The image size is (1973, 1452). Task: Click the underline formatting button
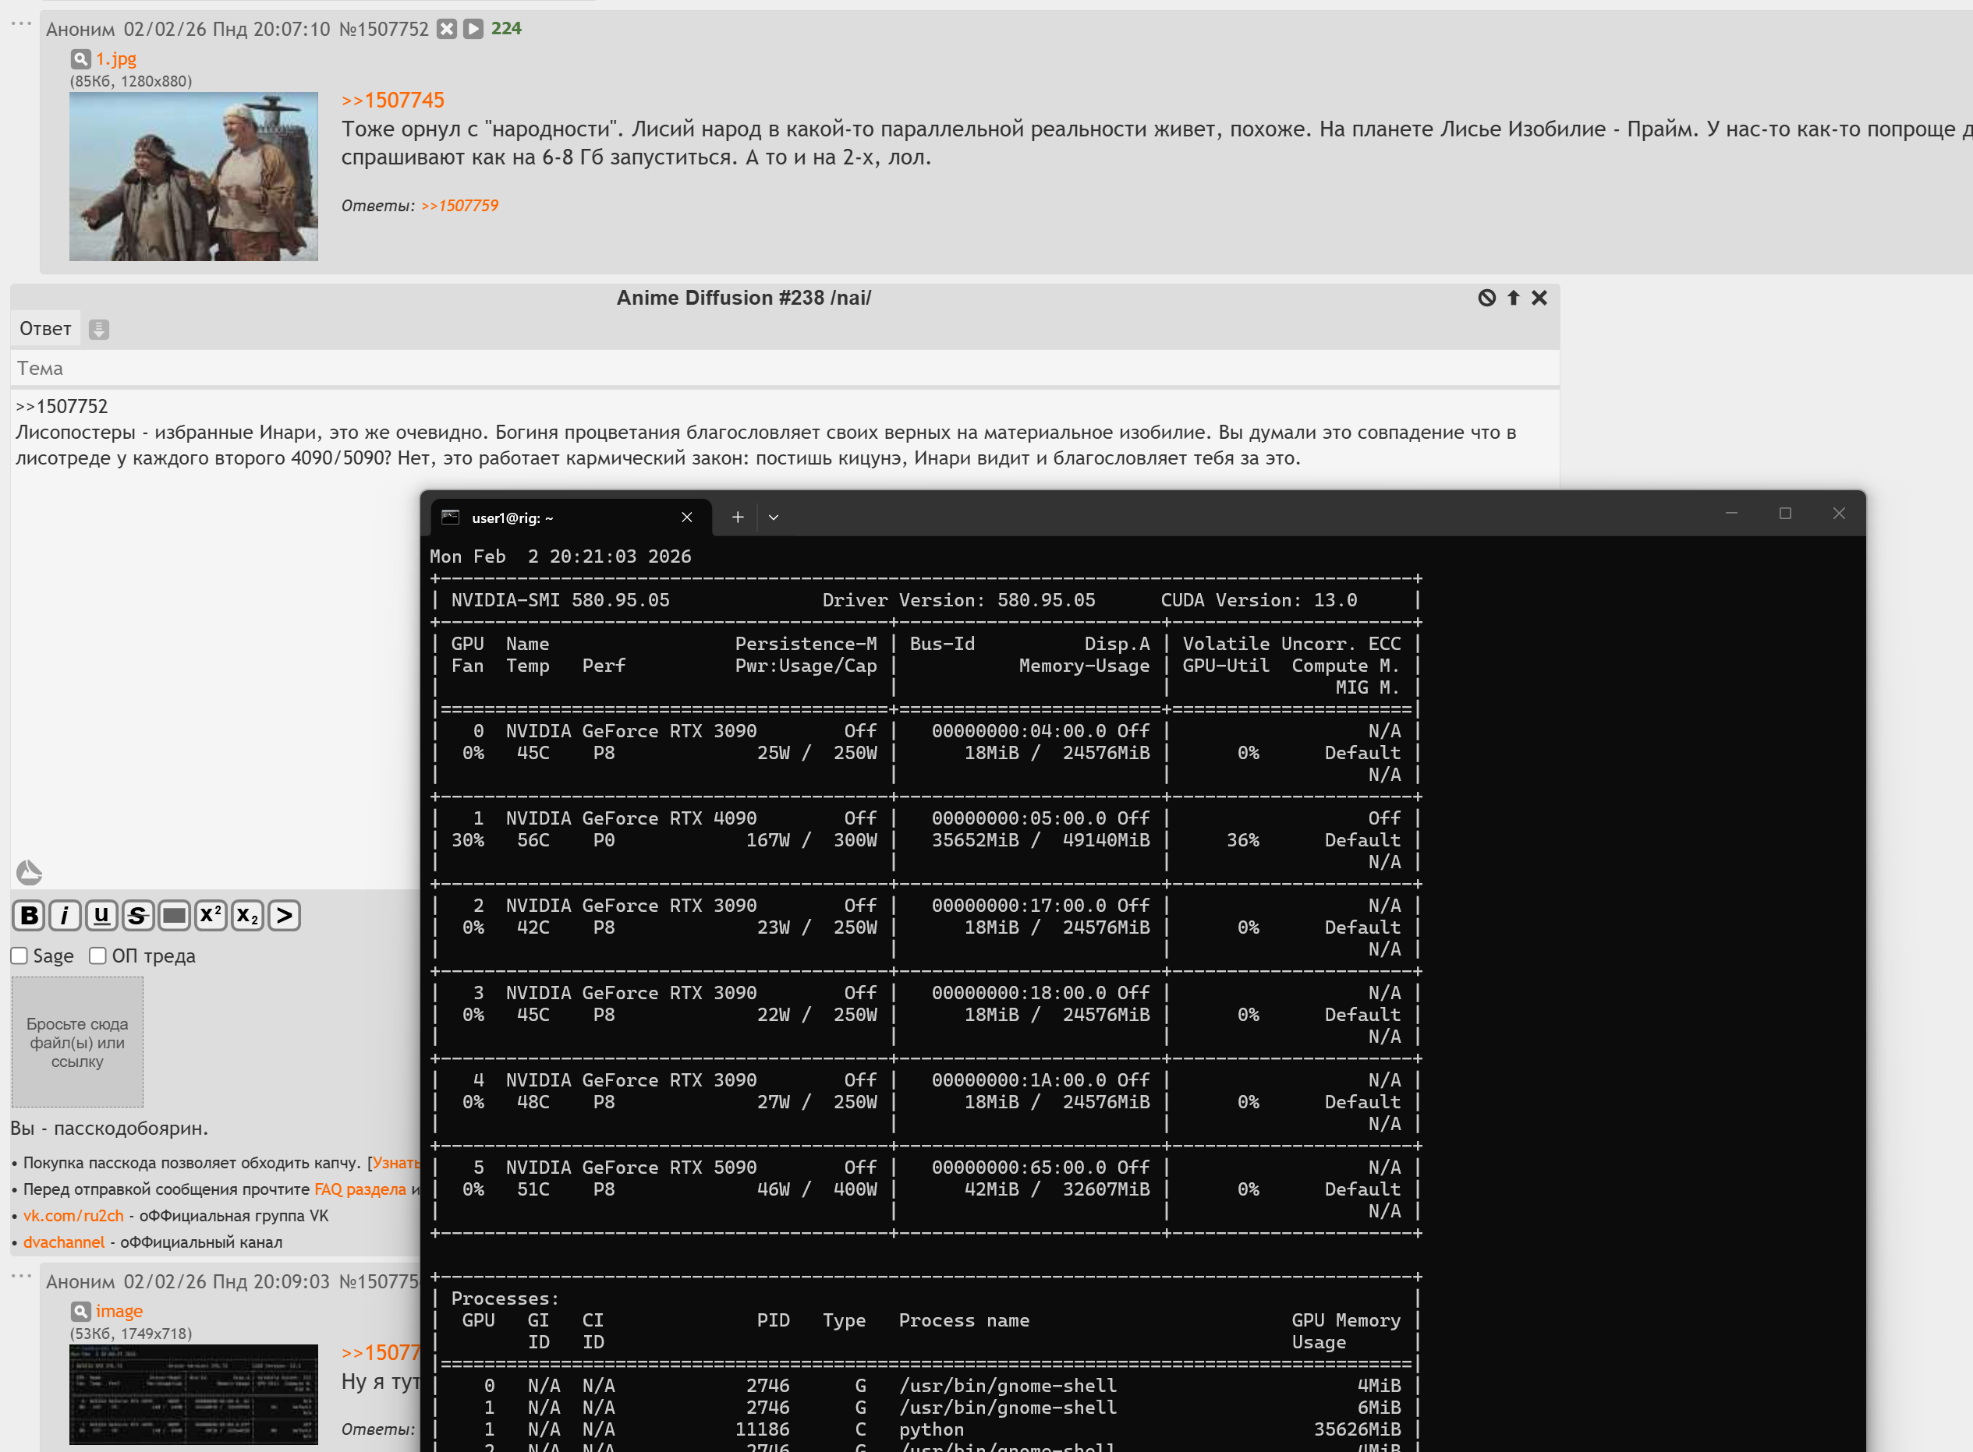(x=101, y=916)
